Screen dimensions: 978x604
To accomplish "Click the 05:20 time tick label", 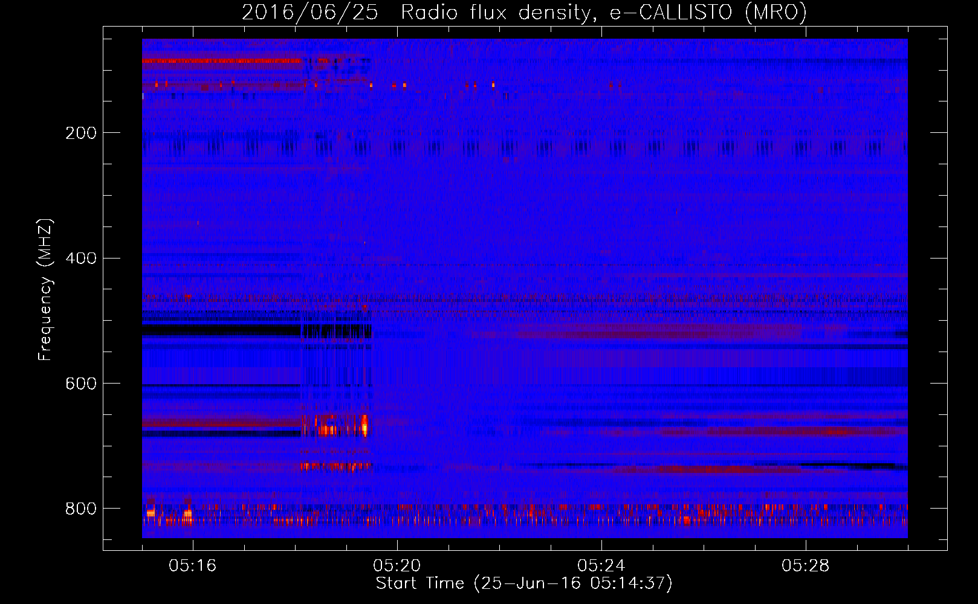I will (x=397, y=566).
